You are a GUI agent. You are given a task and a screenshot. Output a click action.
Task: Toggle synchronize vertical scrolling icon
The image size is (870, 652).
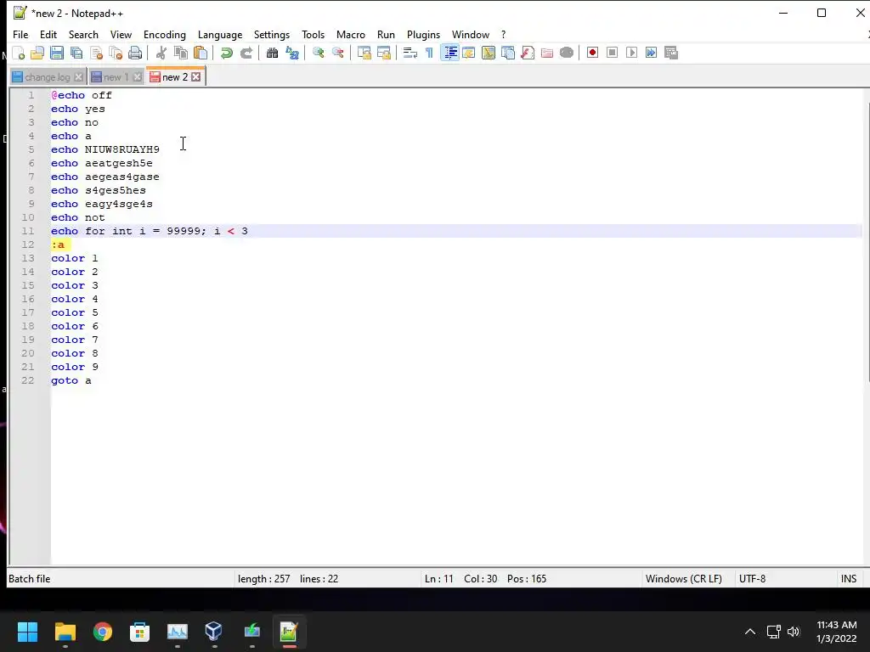click(x=364, y=53)
